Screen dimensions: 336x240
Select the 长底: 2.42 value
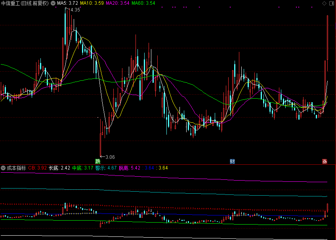pos(59,168)
